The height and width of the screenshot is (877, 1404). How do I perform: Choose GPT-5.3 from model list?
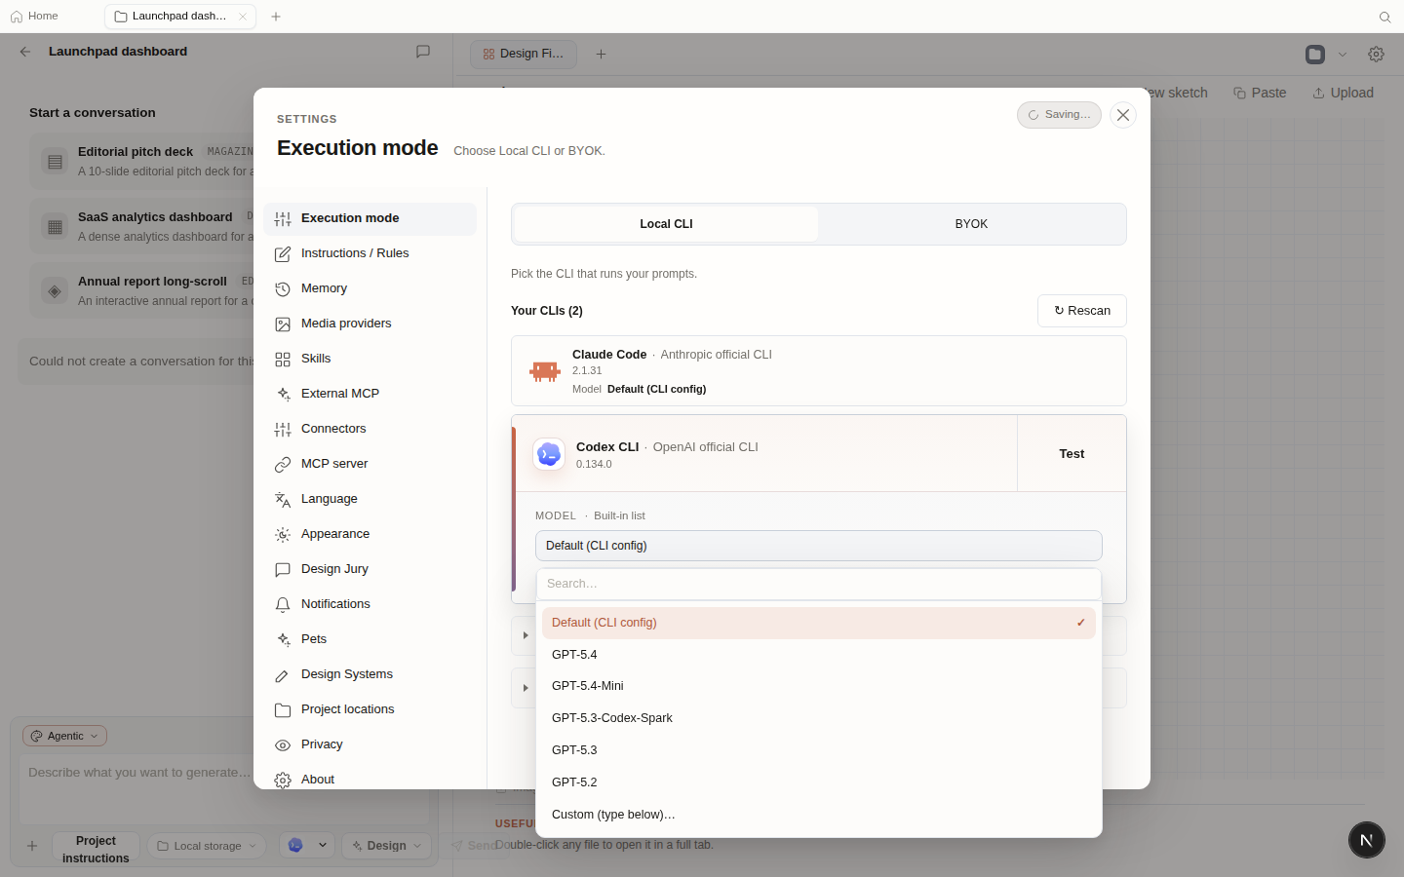point(819,750)
